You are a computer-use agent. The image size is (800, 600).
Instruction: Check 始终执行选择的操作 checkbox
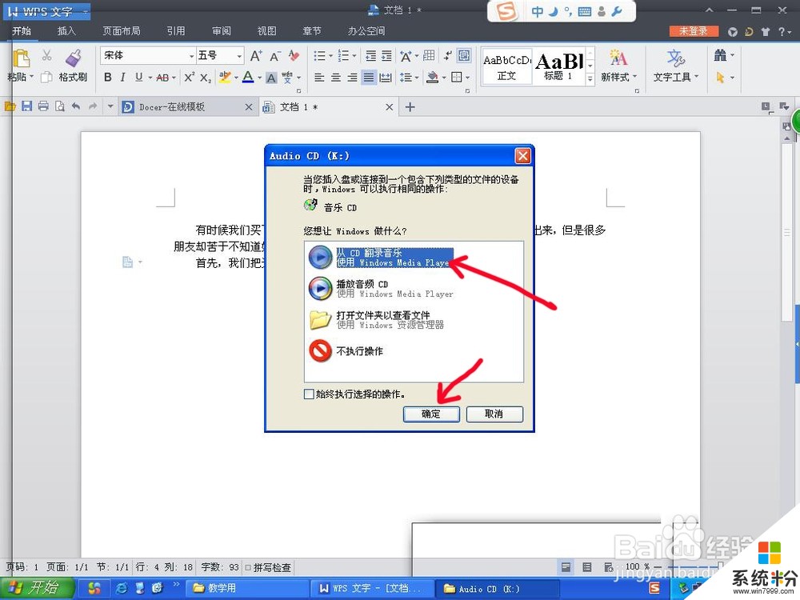click(309, 394)
